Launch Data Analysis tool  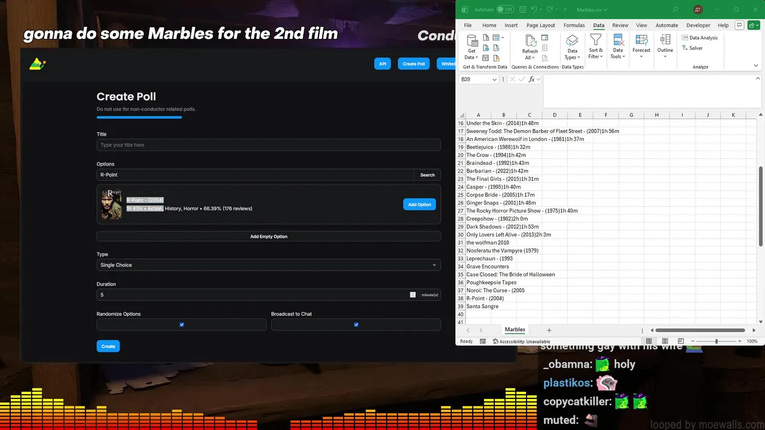coord(699,38)
